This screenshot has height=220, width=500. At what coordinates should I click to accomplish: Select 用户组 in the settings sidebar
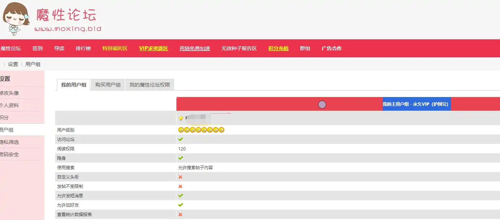pyautogui.click(x=7, y=130)
